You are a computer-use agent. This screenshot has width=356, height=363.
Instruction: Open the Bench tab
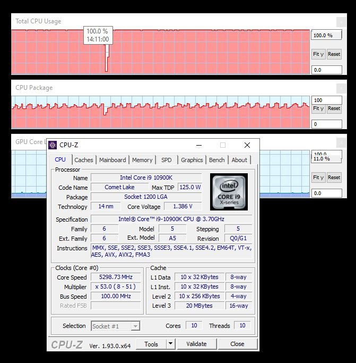coord(216,160)
